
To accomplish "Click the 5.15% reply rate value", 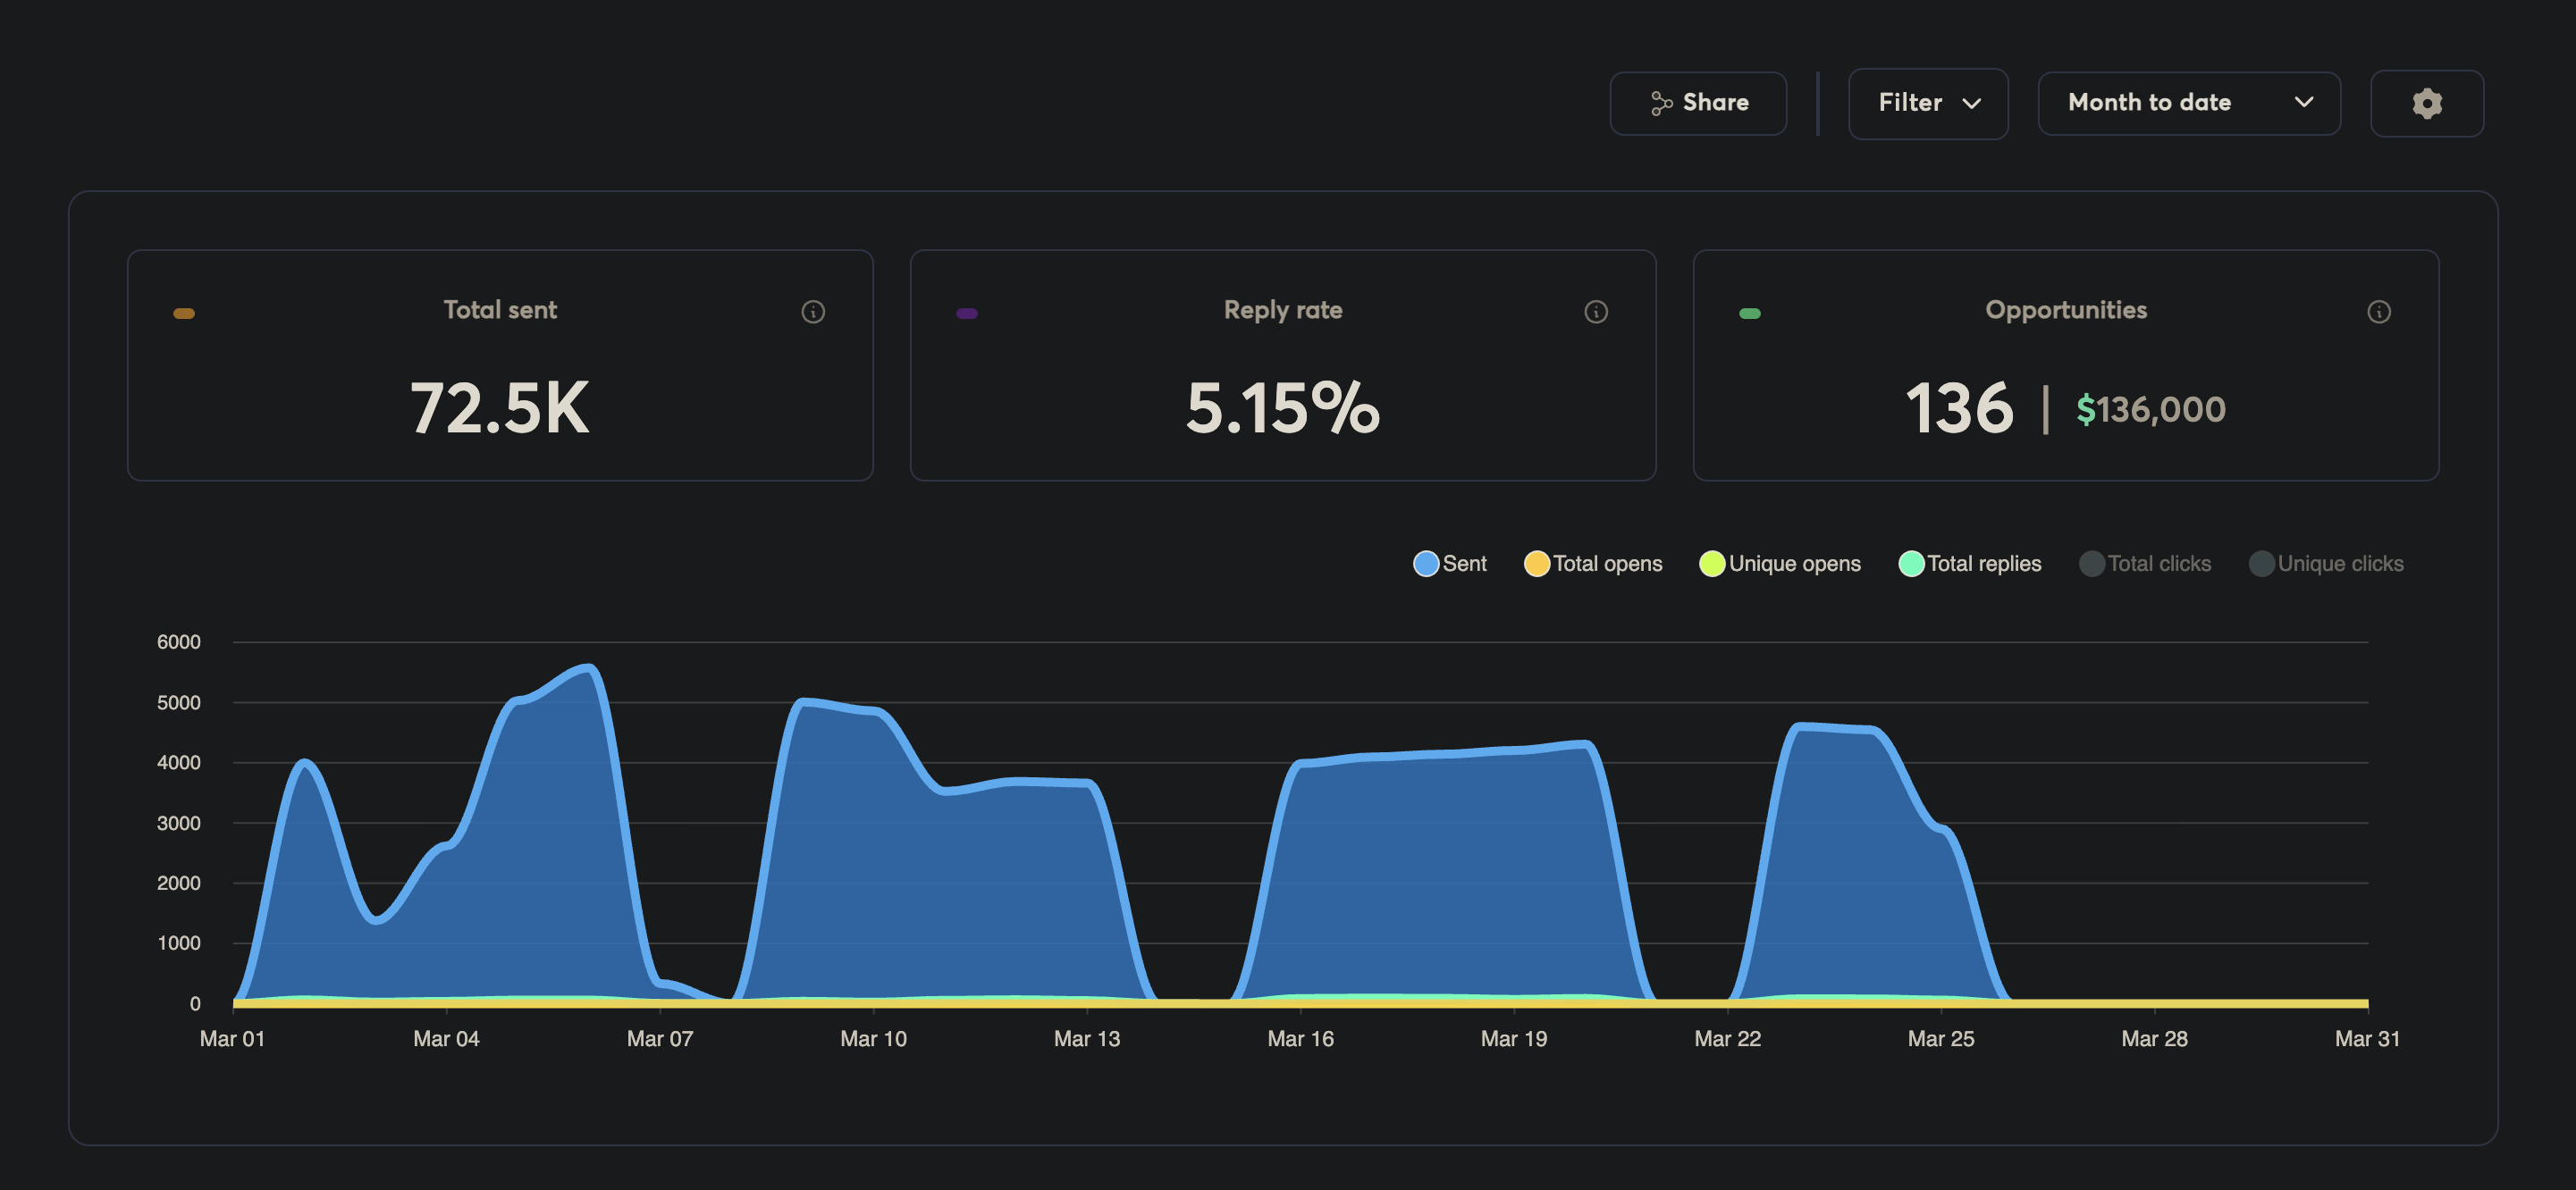I will pos(1283,407).
